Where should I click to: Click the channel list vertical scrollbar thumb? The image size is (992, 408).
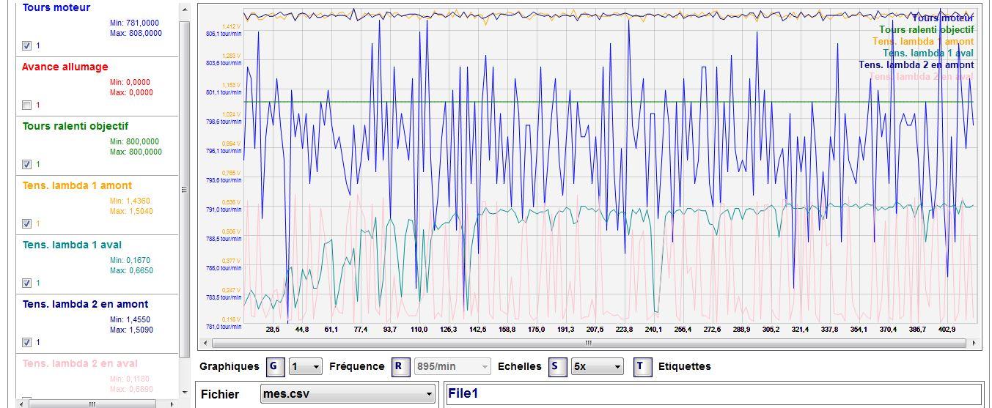pyautogui.click(x=185, y=189)
